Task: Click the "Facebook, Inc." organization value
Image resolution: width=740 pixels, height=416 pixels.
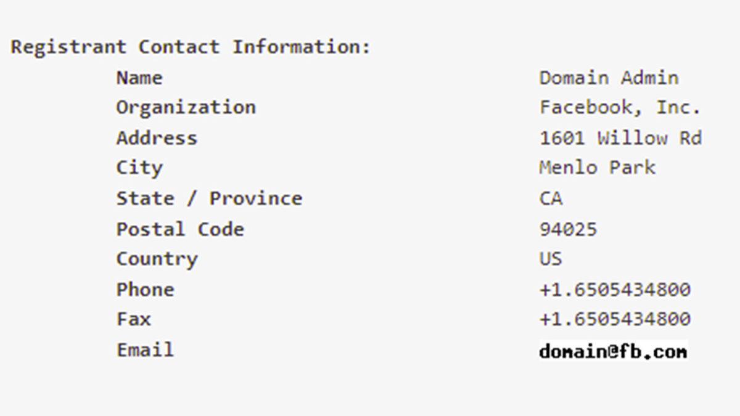Action: point(620,107)
